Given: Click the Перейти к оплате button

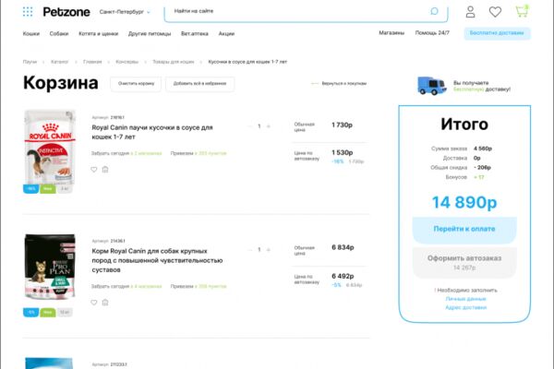Looking at the screenshot, I should coord(464,229).
